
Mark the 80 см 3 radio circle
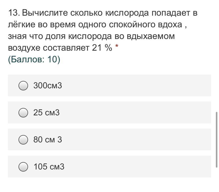click(23, 140)
